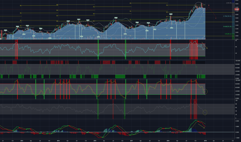The image size is (241, 142).
Task: Click the -1.0000 value on MACD scale
Action: pyautogui.click(x=237, y=138)
